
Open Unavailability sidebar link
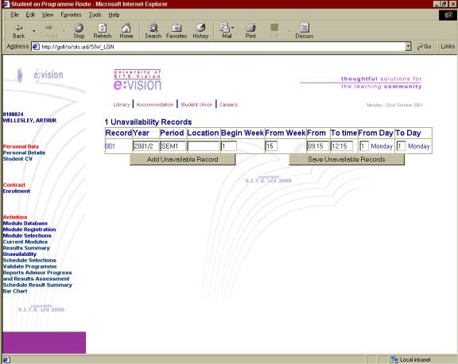coord(20,254)
